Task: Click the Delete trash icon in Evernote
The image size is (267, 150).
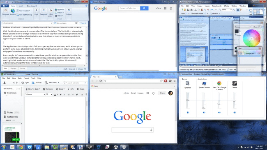Action: click(x=78, y=89)
